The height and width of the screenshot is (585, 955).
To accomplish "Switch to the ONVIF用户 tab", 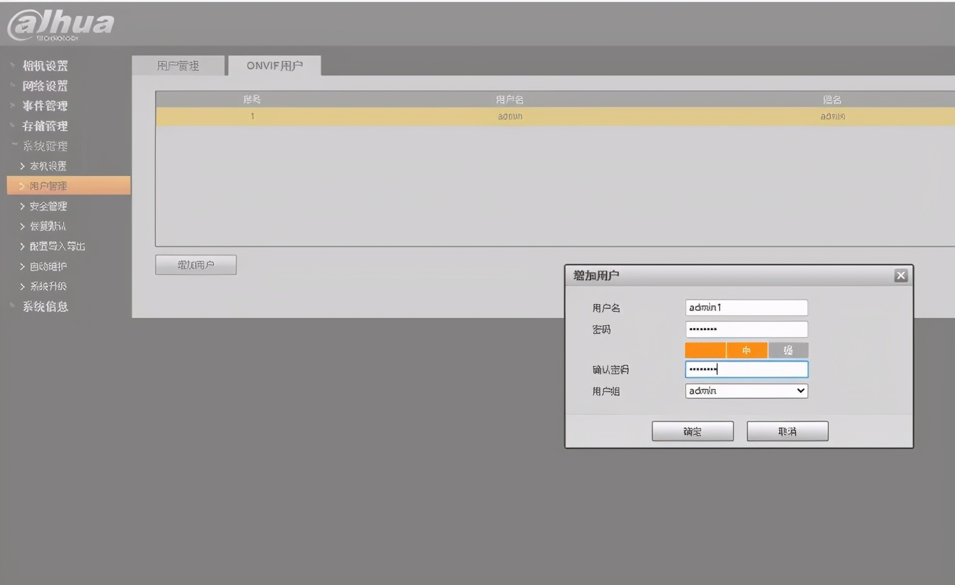I will tap(275, 66).
